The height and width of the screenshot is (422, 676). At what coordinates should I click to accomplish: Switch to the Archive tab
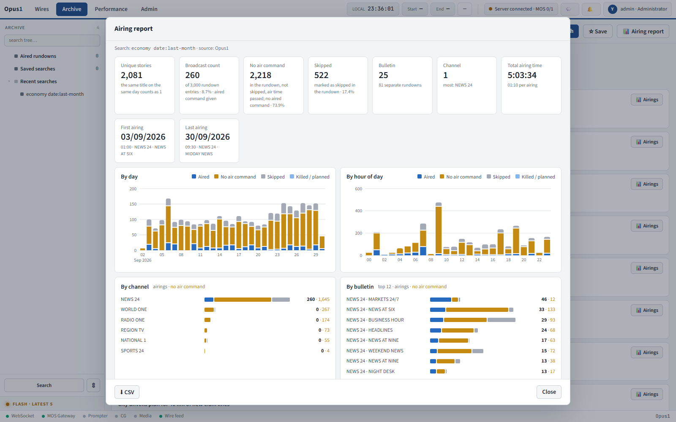pyautogui.click(x=72, y=9)
